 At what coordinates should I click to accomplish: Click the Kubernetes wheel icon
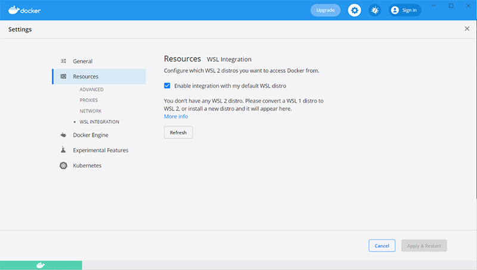point(63,166)
